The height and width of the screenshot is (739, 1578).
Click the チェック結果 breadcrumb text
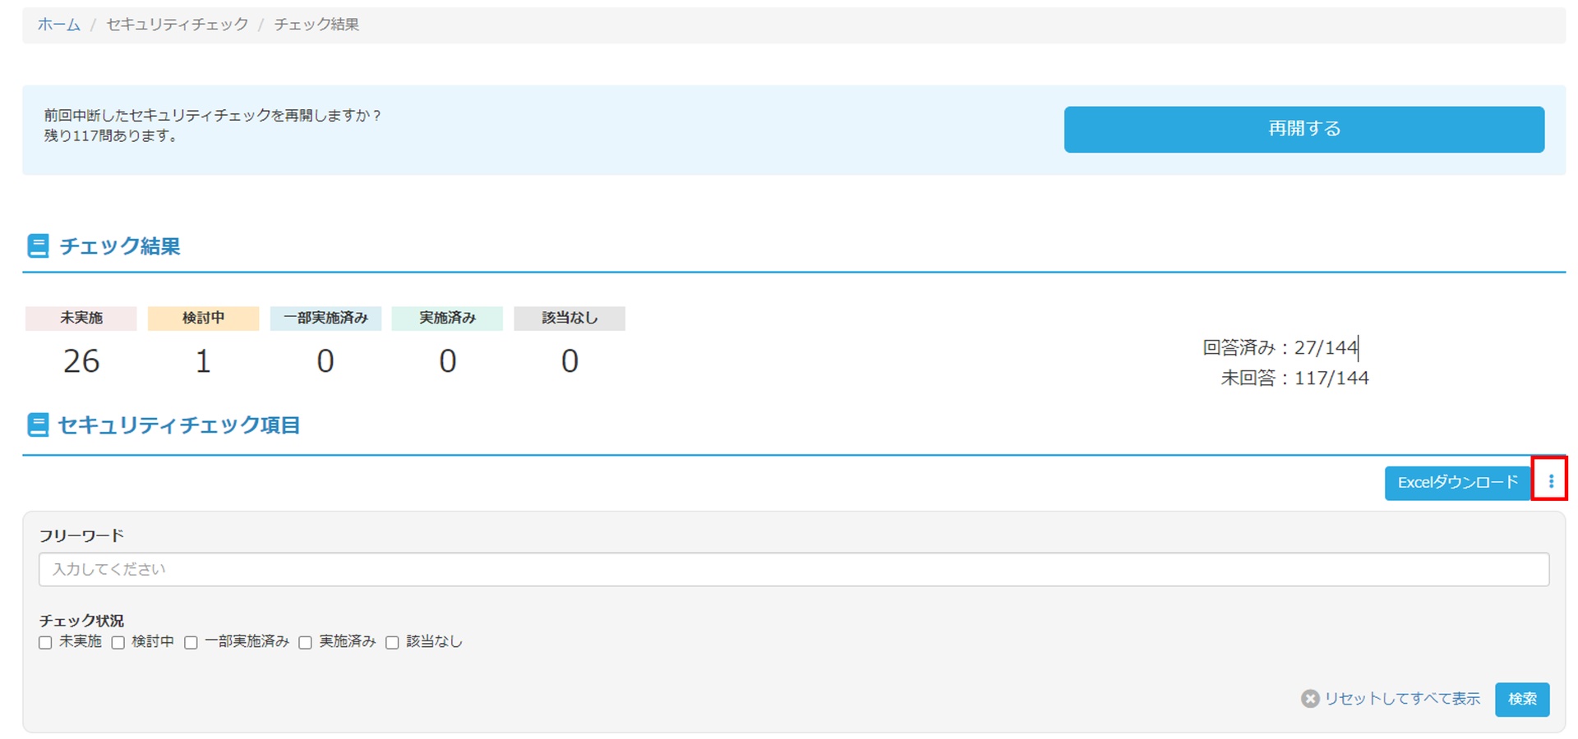click(316, 25)
